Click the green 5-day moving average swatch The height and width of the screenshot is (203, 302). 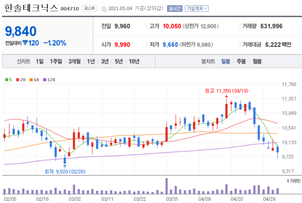pos(7,80)
